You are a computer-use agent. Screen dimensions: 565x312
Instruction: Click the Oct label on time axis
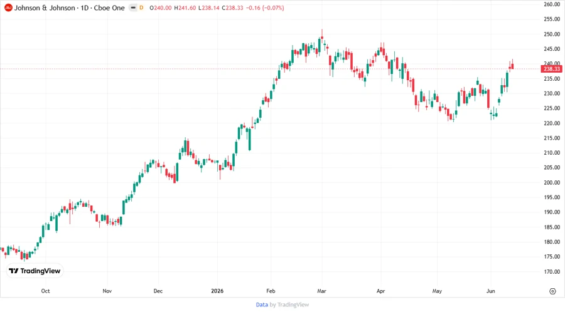[45, 291]
